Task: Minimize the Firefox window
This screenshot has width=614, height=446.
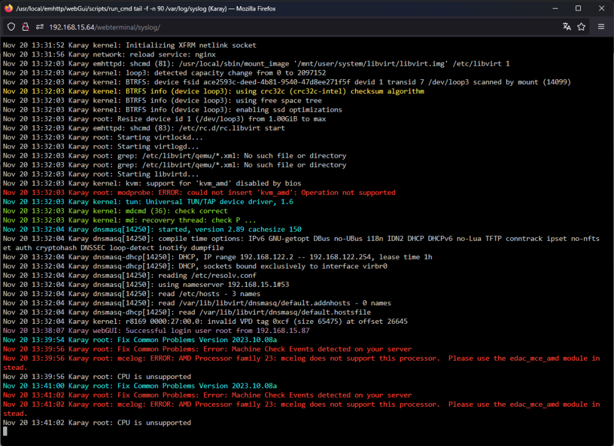Action: coord(555,8)
